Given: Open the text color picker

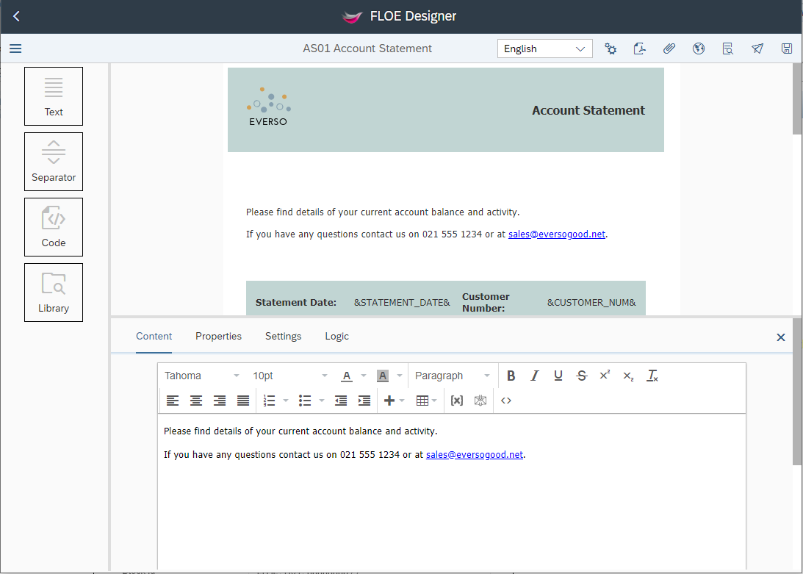Looking at the screenshot, I should (x=347, y=376).
